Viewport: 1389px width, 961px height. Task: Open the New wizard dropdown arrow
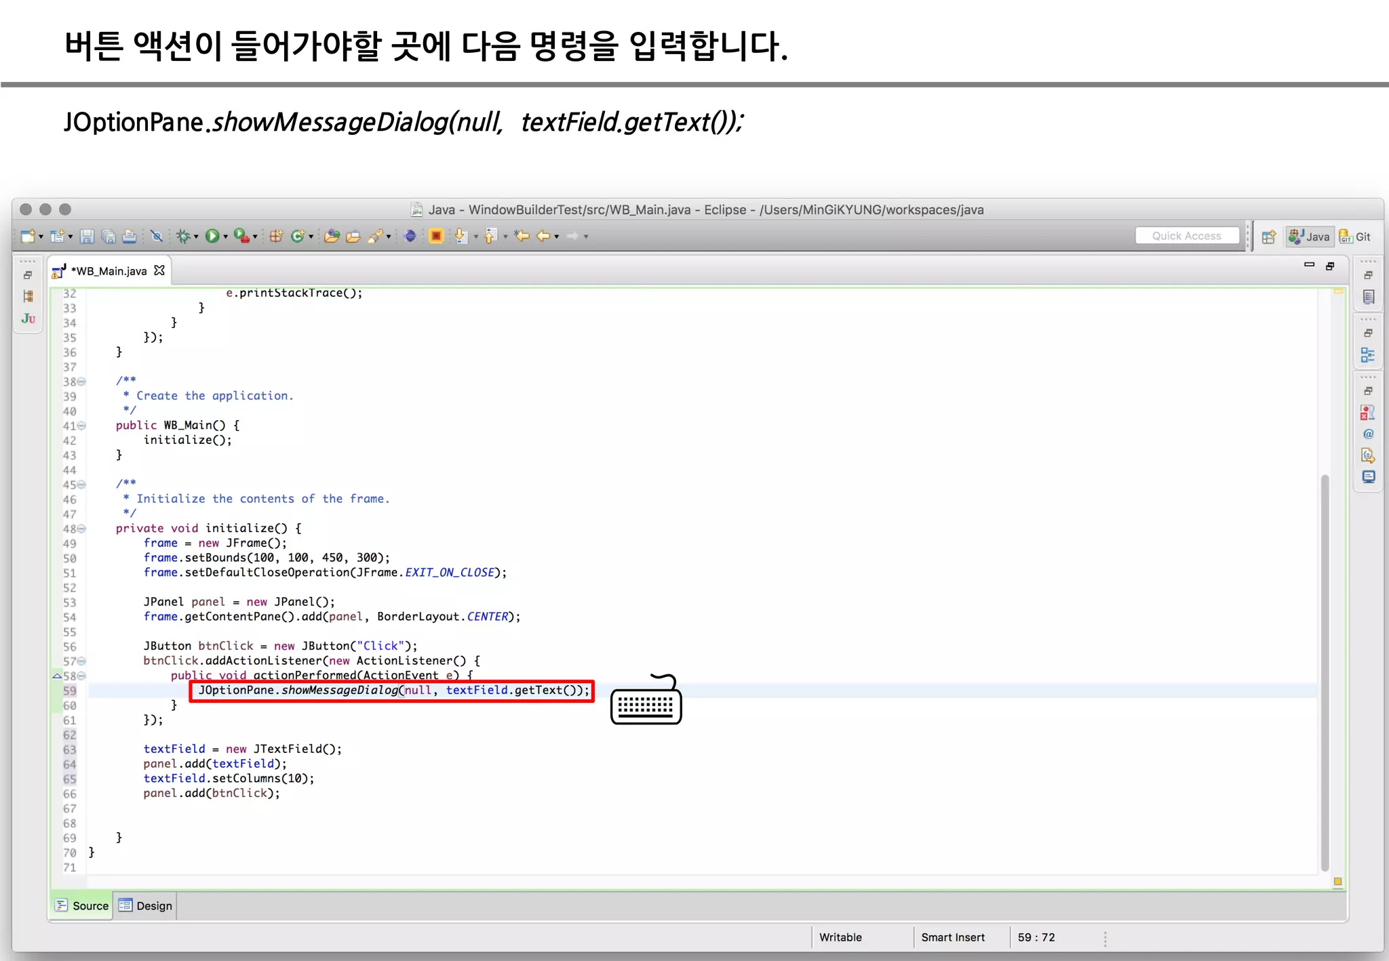pos(41,237)
